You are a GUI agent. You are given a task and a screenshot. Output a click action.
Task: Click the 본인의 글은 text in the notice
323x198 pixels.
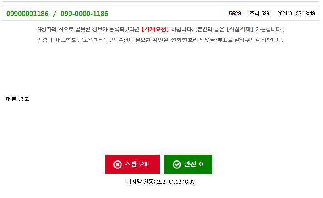point(211,29)
